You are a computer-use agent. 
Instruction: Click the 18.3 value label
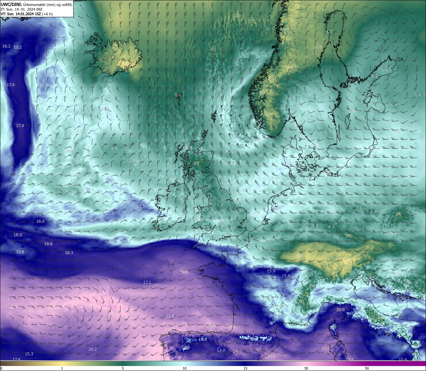[x=69, y=253]
